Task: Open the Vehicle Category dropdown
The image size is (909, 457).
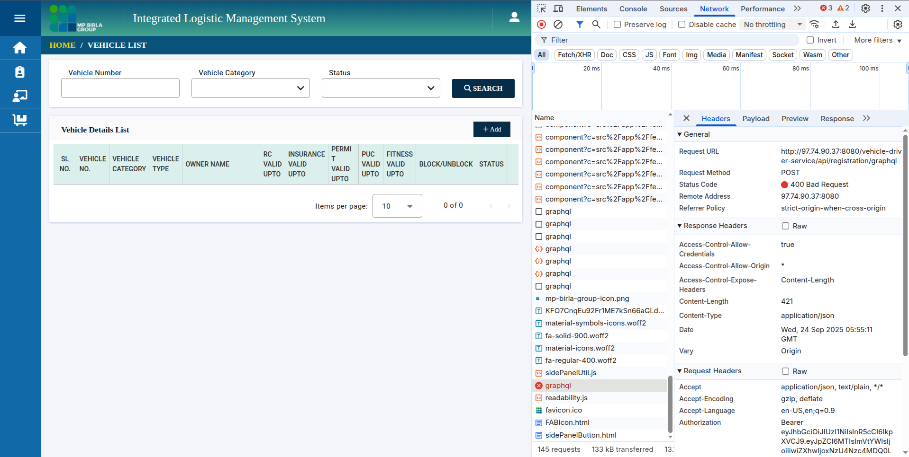Action: (250, 88)
